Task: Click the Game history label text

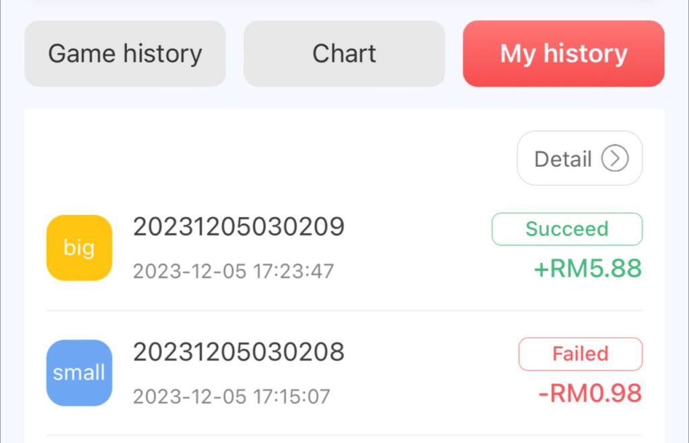Action: coord(125,54)
